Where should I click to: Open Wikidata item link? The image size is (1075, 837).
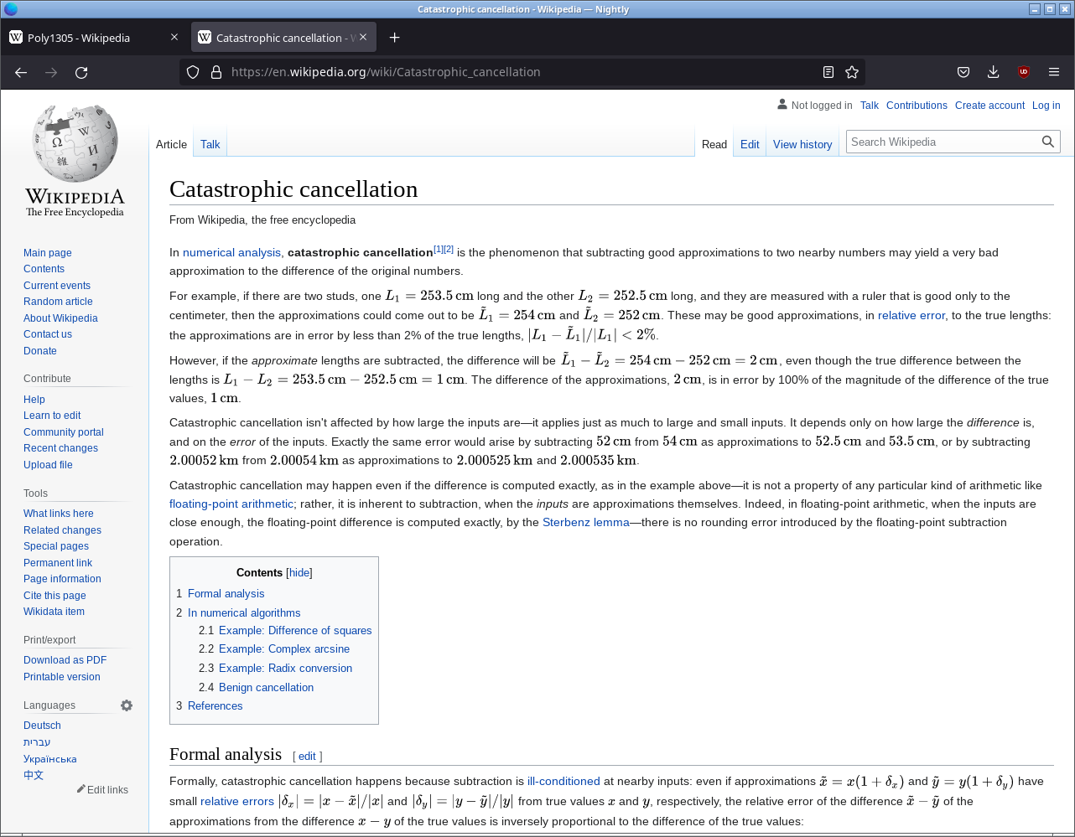pos(54,612)
